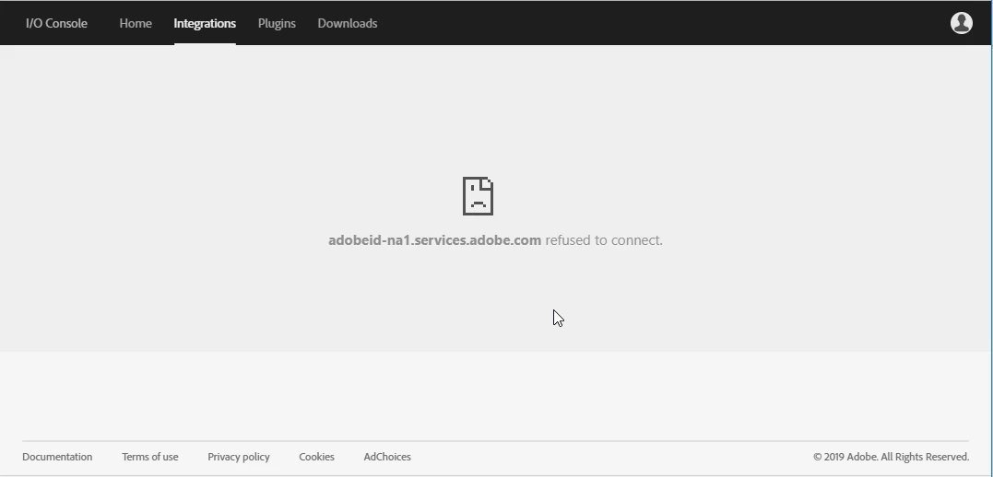Select the Integrations tab

(205, 23)
